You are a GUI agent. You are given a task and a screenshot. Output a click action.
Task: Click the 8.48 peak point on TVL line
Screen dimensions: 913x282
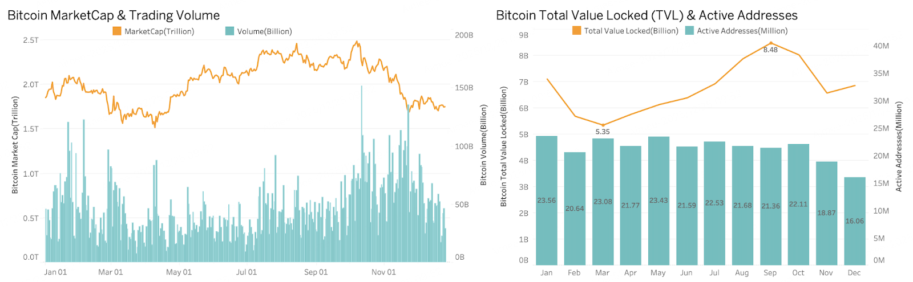(771, 43)
